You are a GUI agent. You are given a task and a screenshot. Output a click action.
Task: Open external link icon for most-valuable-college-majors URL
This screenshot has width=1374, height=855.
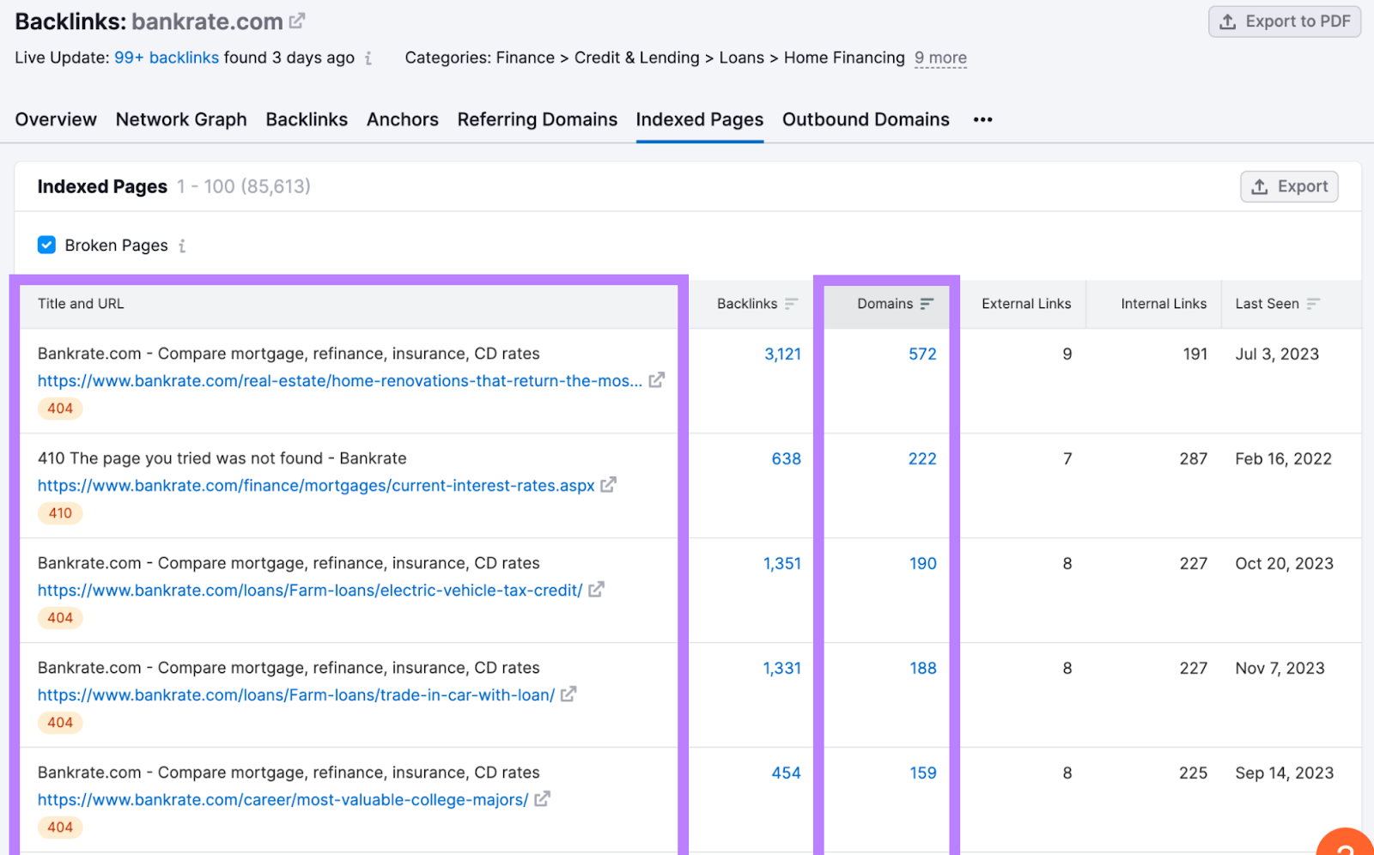542,798
